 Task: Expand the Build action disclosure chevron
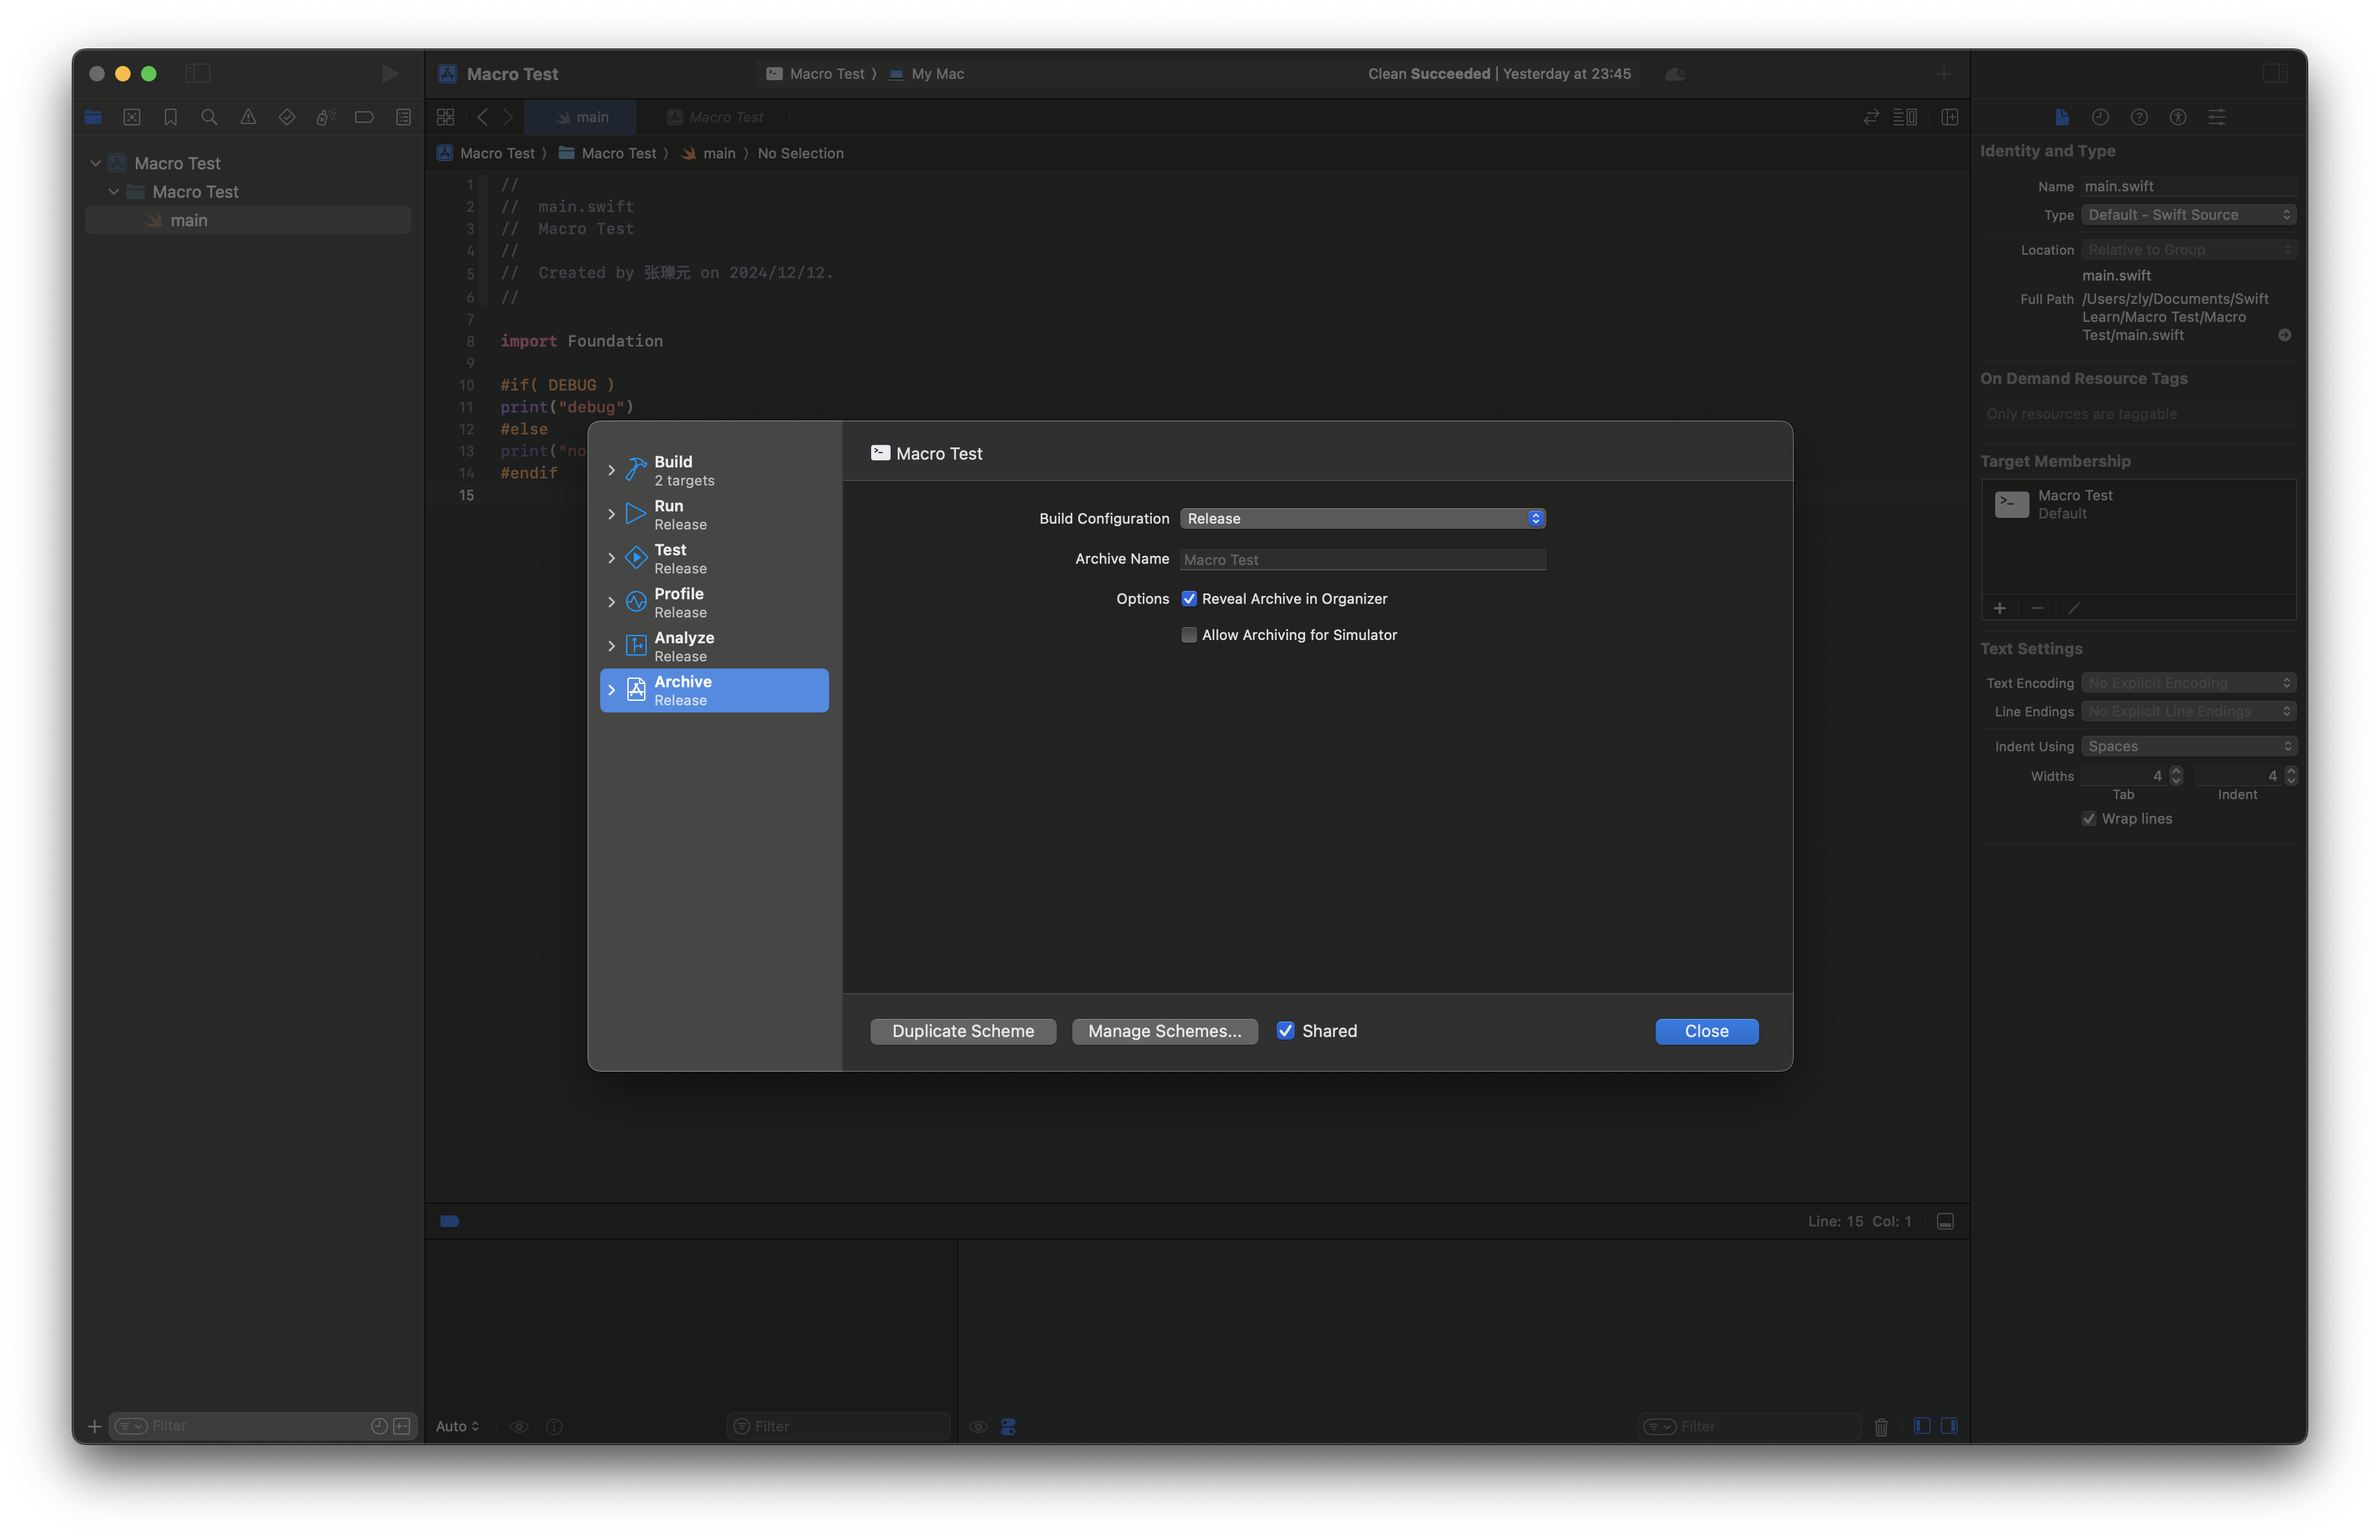[611, 470]
